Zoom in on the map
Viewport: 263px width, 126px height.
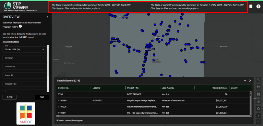tap(258, 116)
